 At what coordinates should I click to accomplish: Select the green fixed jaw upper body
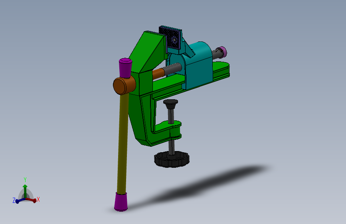(148, 52)
